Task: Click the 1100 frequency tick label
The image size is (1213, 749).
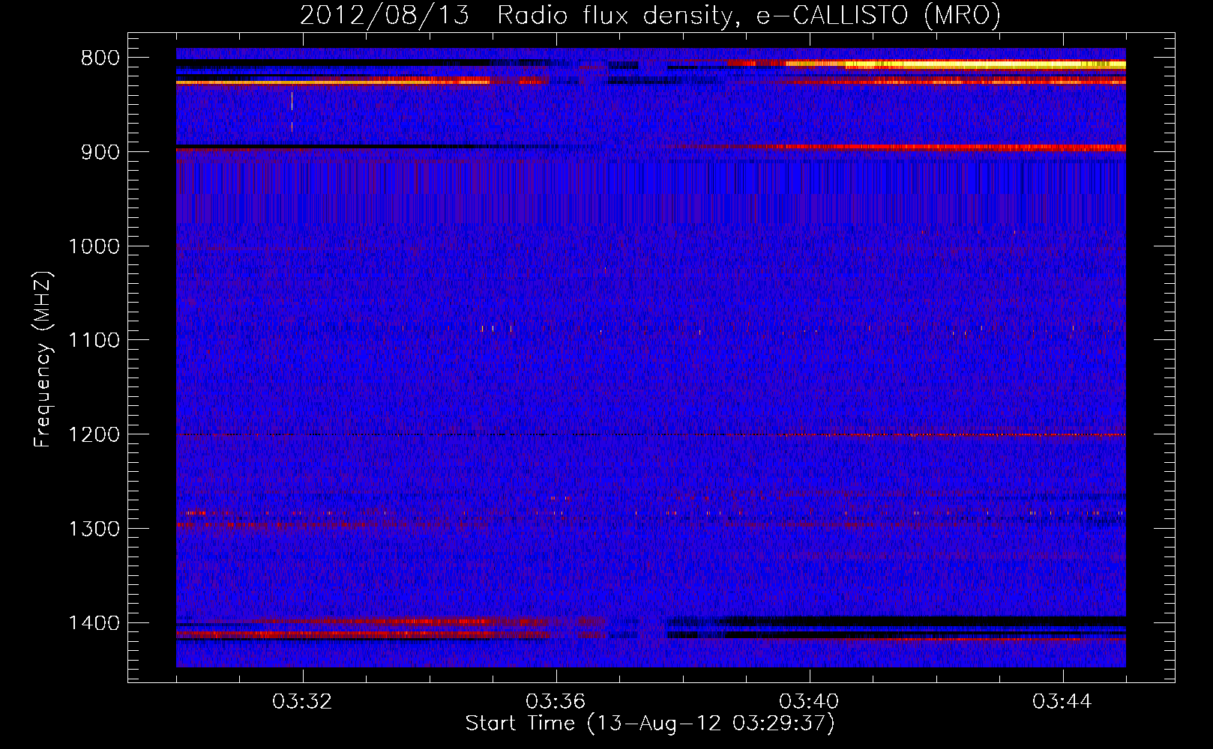Action: [94, 341]
